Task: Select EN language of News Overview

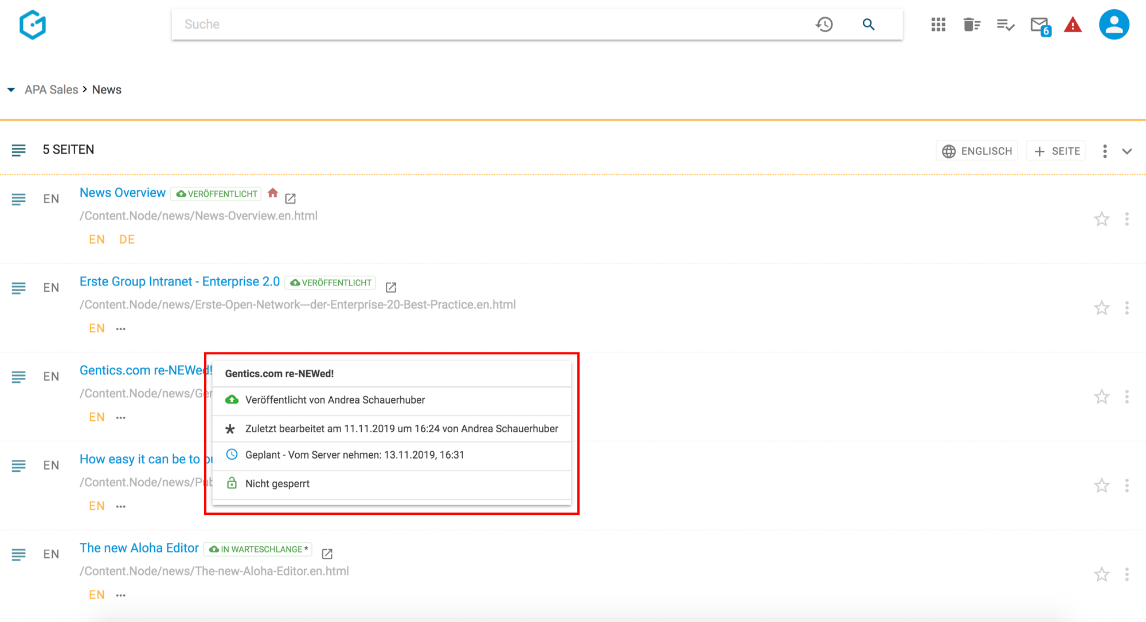Action: point(97,240)
